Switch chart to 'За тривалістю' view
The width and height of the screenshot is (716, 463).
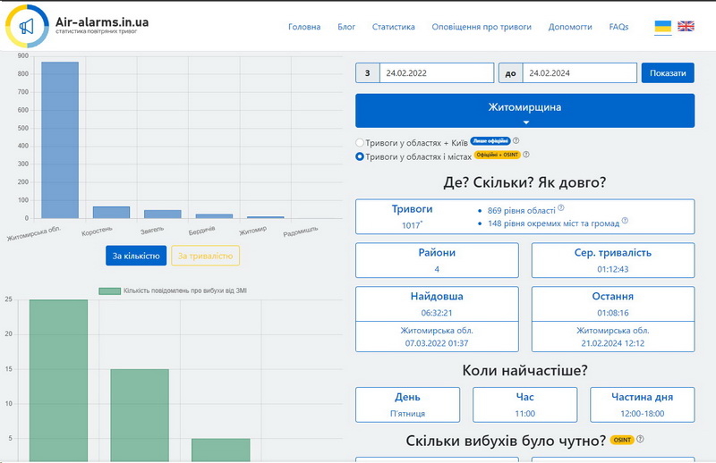[205, 257]
